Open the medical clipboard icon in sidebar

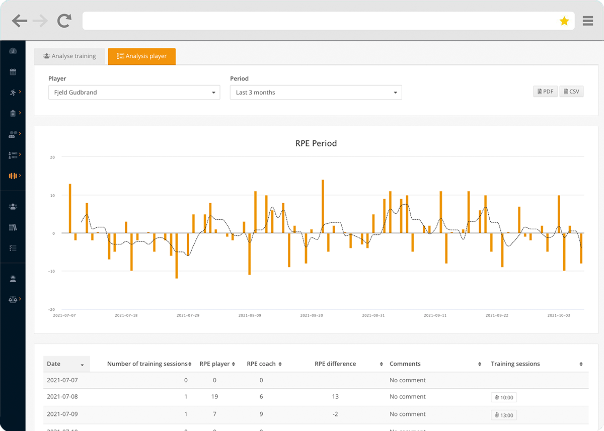[13, 114]
